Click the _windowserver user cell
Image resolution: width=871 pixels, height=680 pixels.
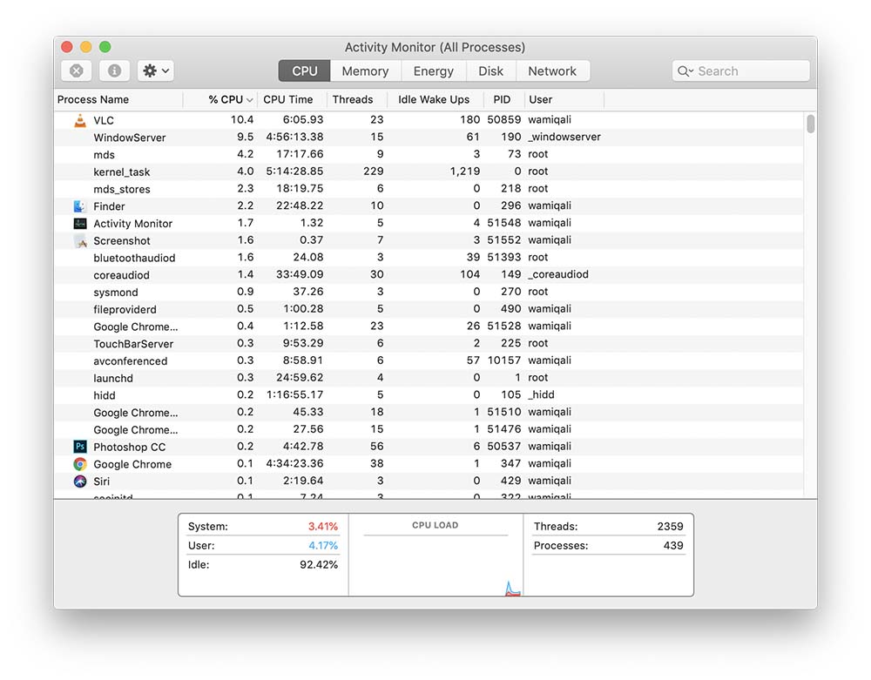point(564,137)
